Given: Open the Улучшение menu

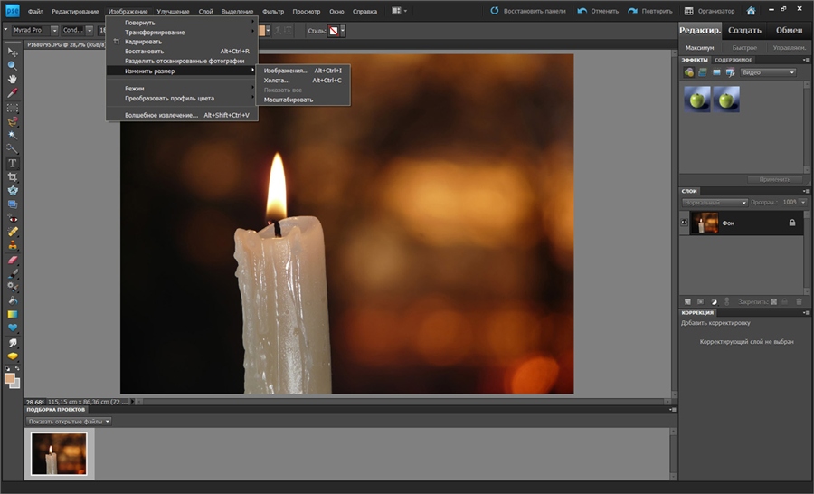Looking at the screenshot, I should coord(173,11).
